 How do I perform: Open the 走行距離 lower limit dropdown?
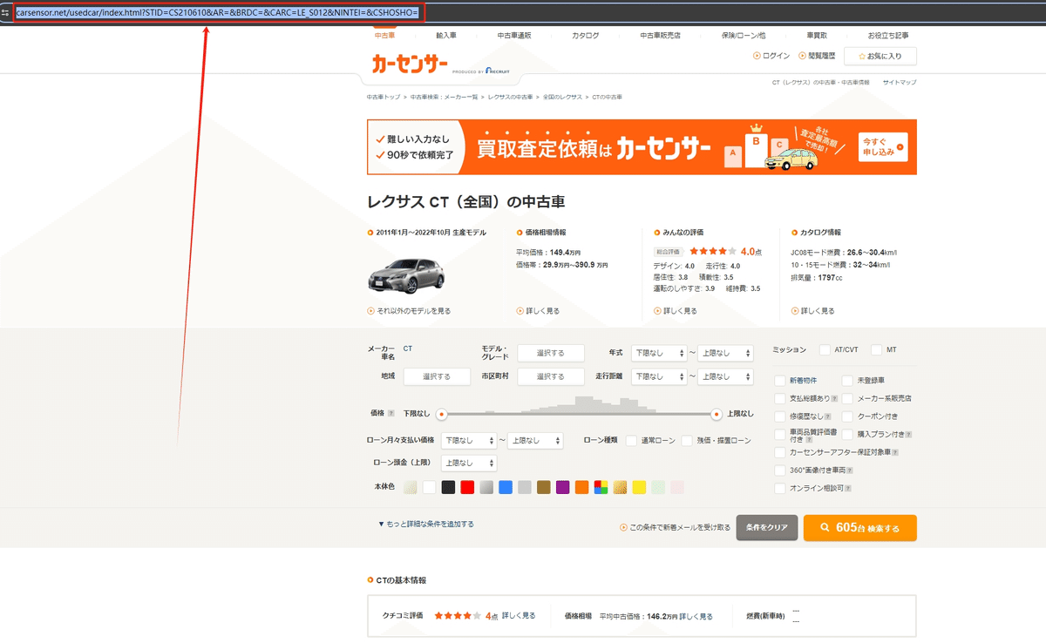point(659,376)
